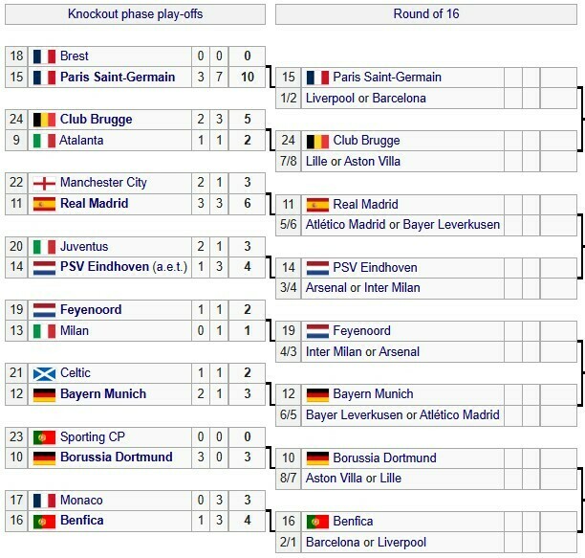This screenshot has height=558, width=585.
Task: Click the French flag beside Brest
Action: 44,56
